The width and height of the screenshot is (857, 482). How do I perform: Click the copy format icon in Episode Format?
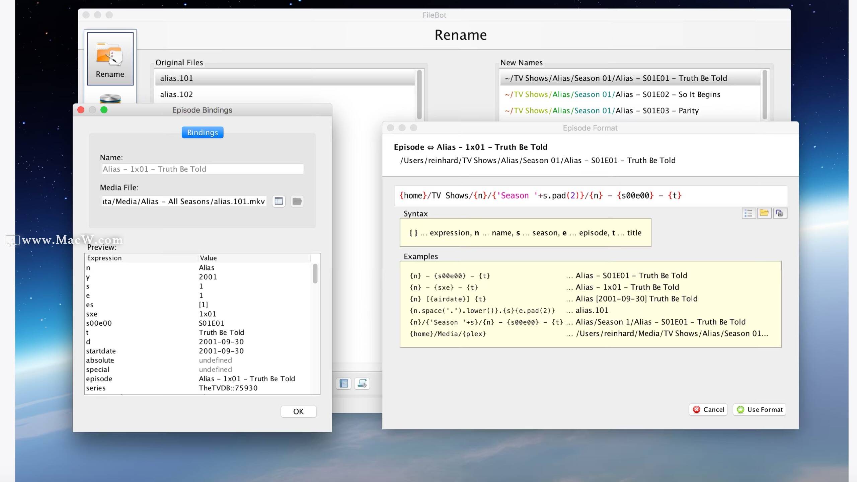tap(780, 213)
